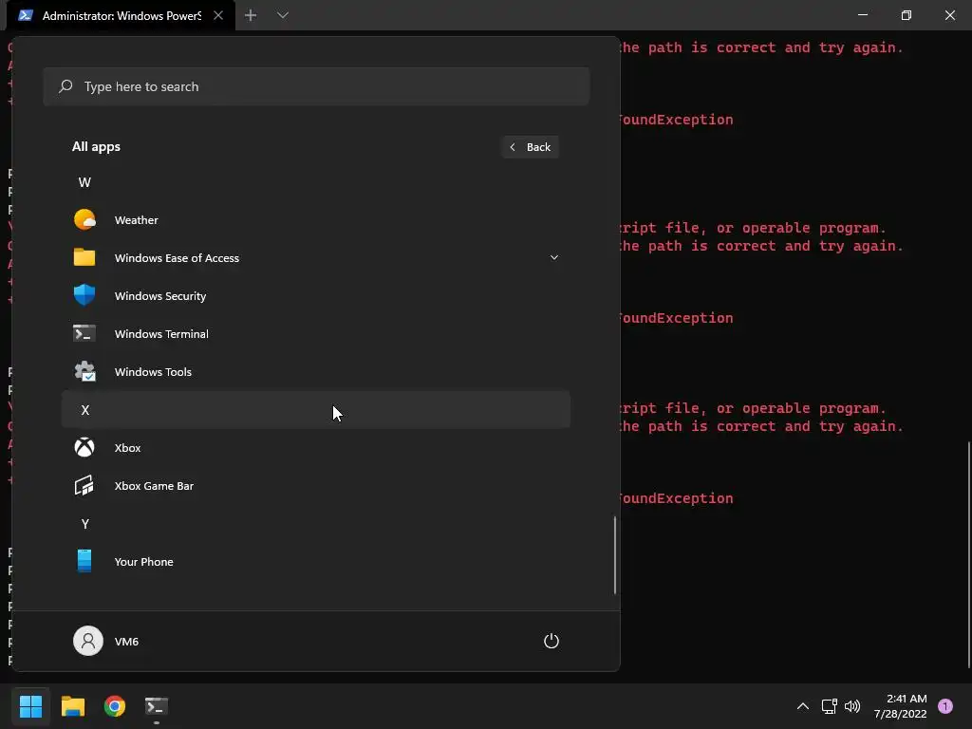Viewport: 972px width, 729px height.
Task: Launch Google Chrome from the taskbar
Action: (115, 705)
